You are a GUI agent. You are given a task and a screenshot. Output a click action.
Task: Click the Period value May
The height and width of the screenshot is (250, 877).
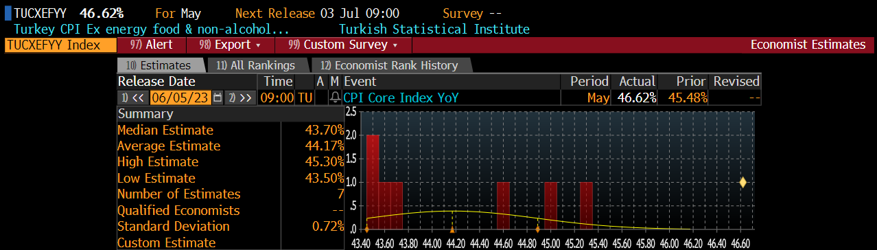pos(598,98)
